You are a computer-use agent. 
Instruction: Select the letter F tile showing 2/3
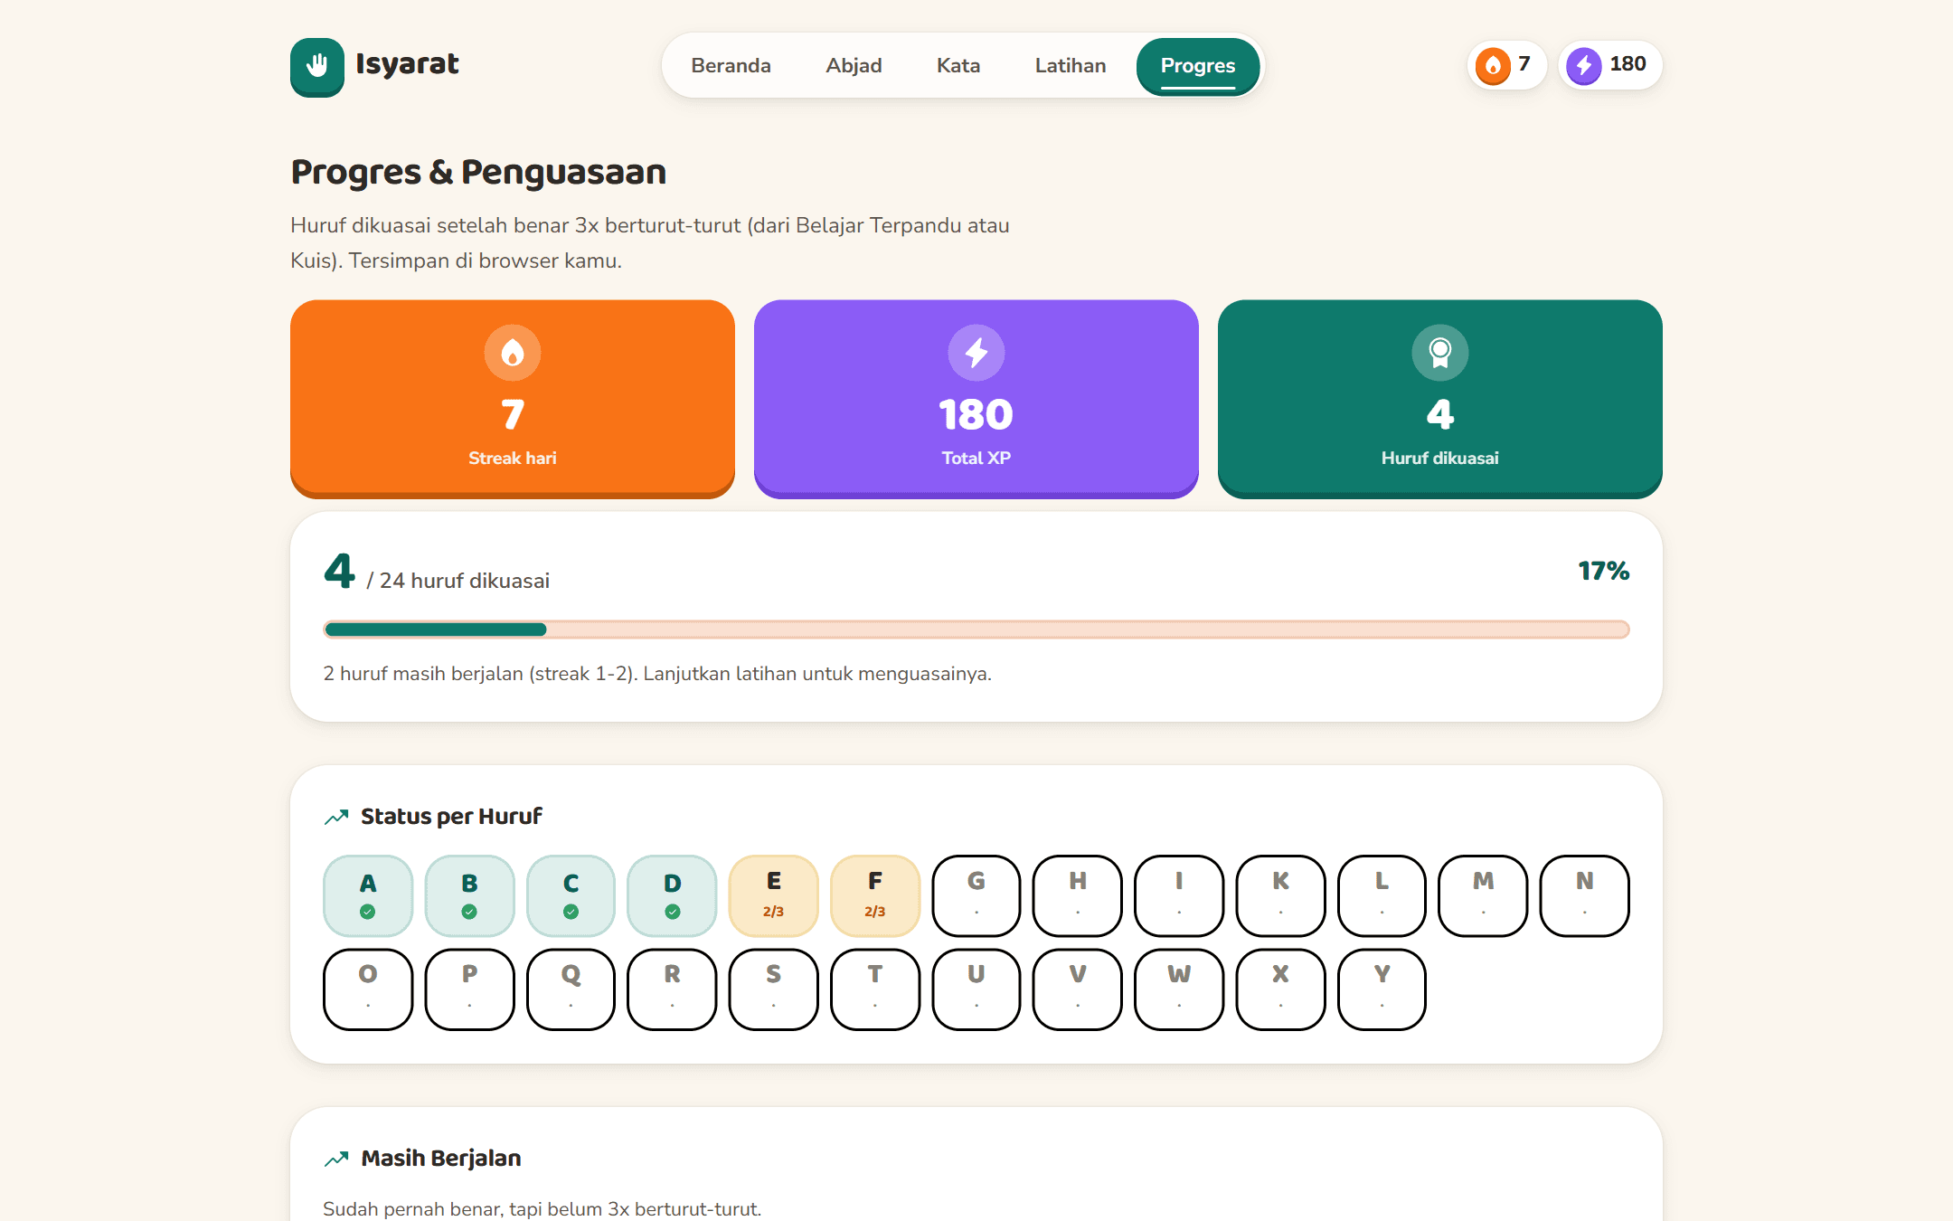875,895
